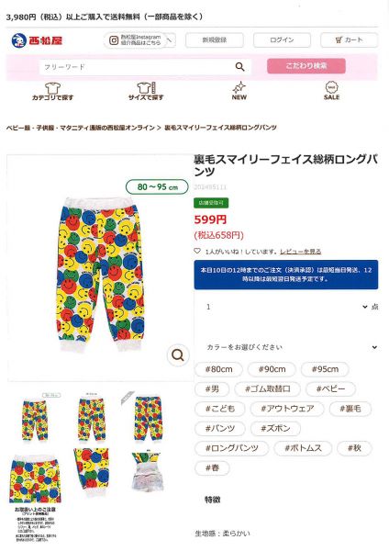Screen dimensions: 389x551
Task: Open the NEW sparkle icon
Action: [239, 87]
